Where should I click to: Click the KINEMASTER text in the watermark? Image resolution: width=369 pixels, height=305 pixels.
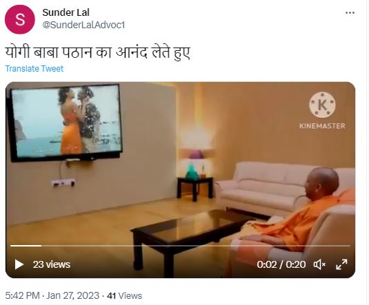[x=322, y=126]
